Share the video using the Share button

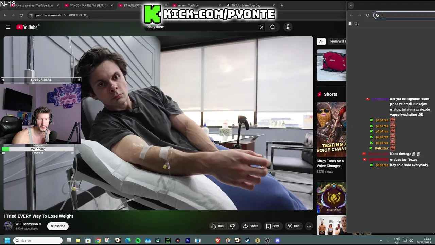pyautogui.click(x=250, y=226)
